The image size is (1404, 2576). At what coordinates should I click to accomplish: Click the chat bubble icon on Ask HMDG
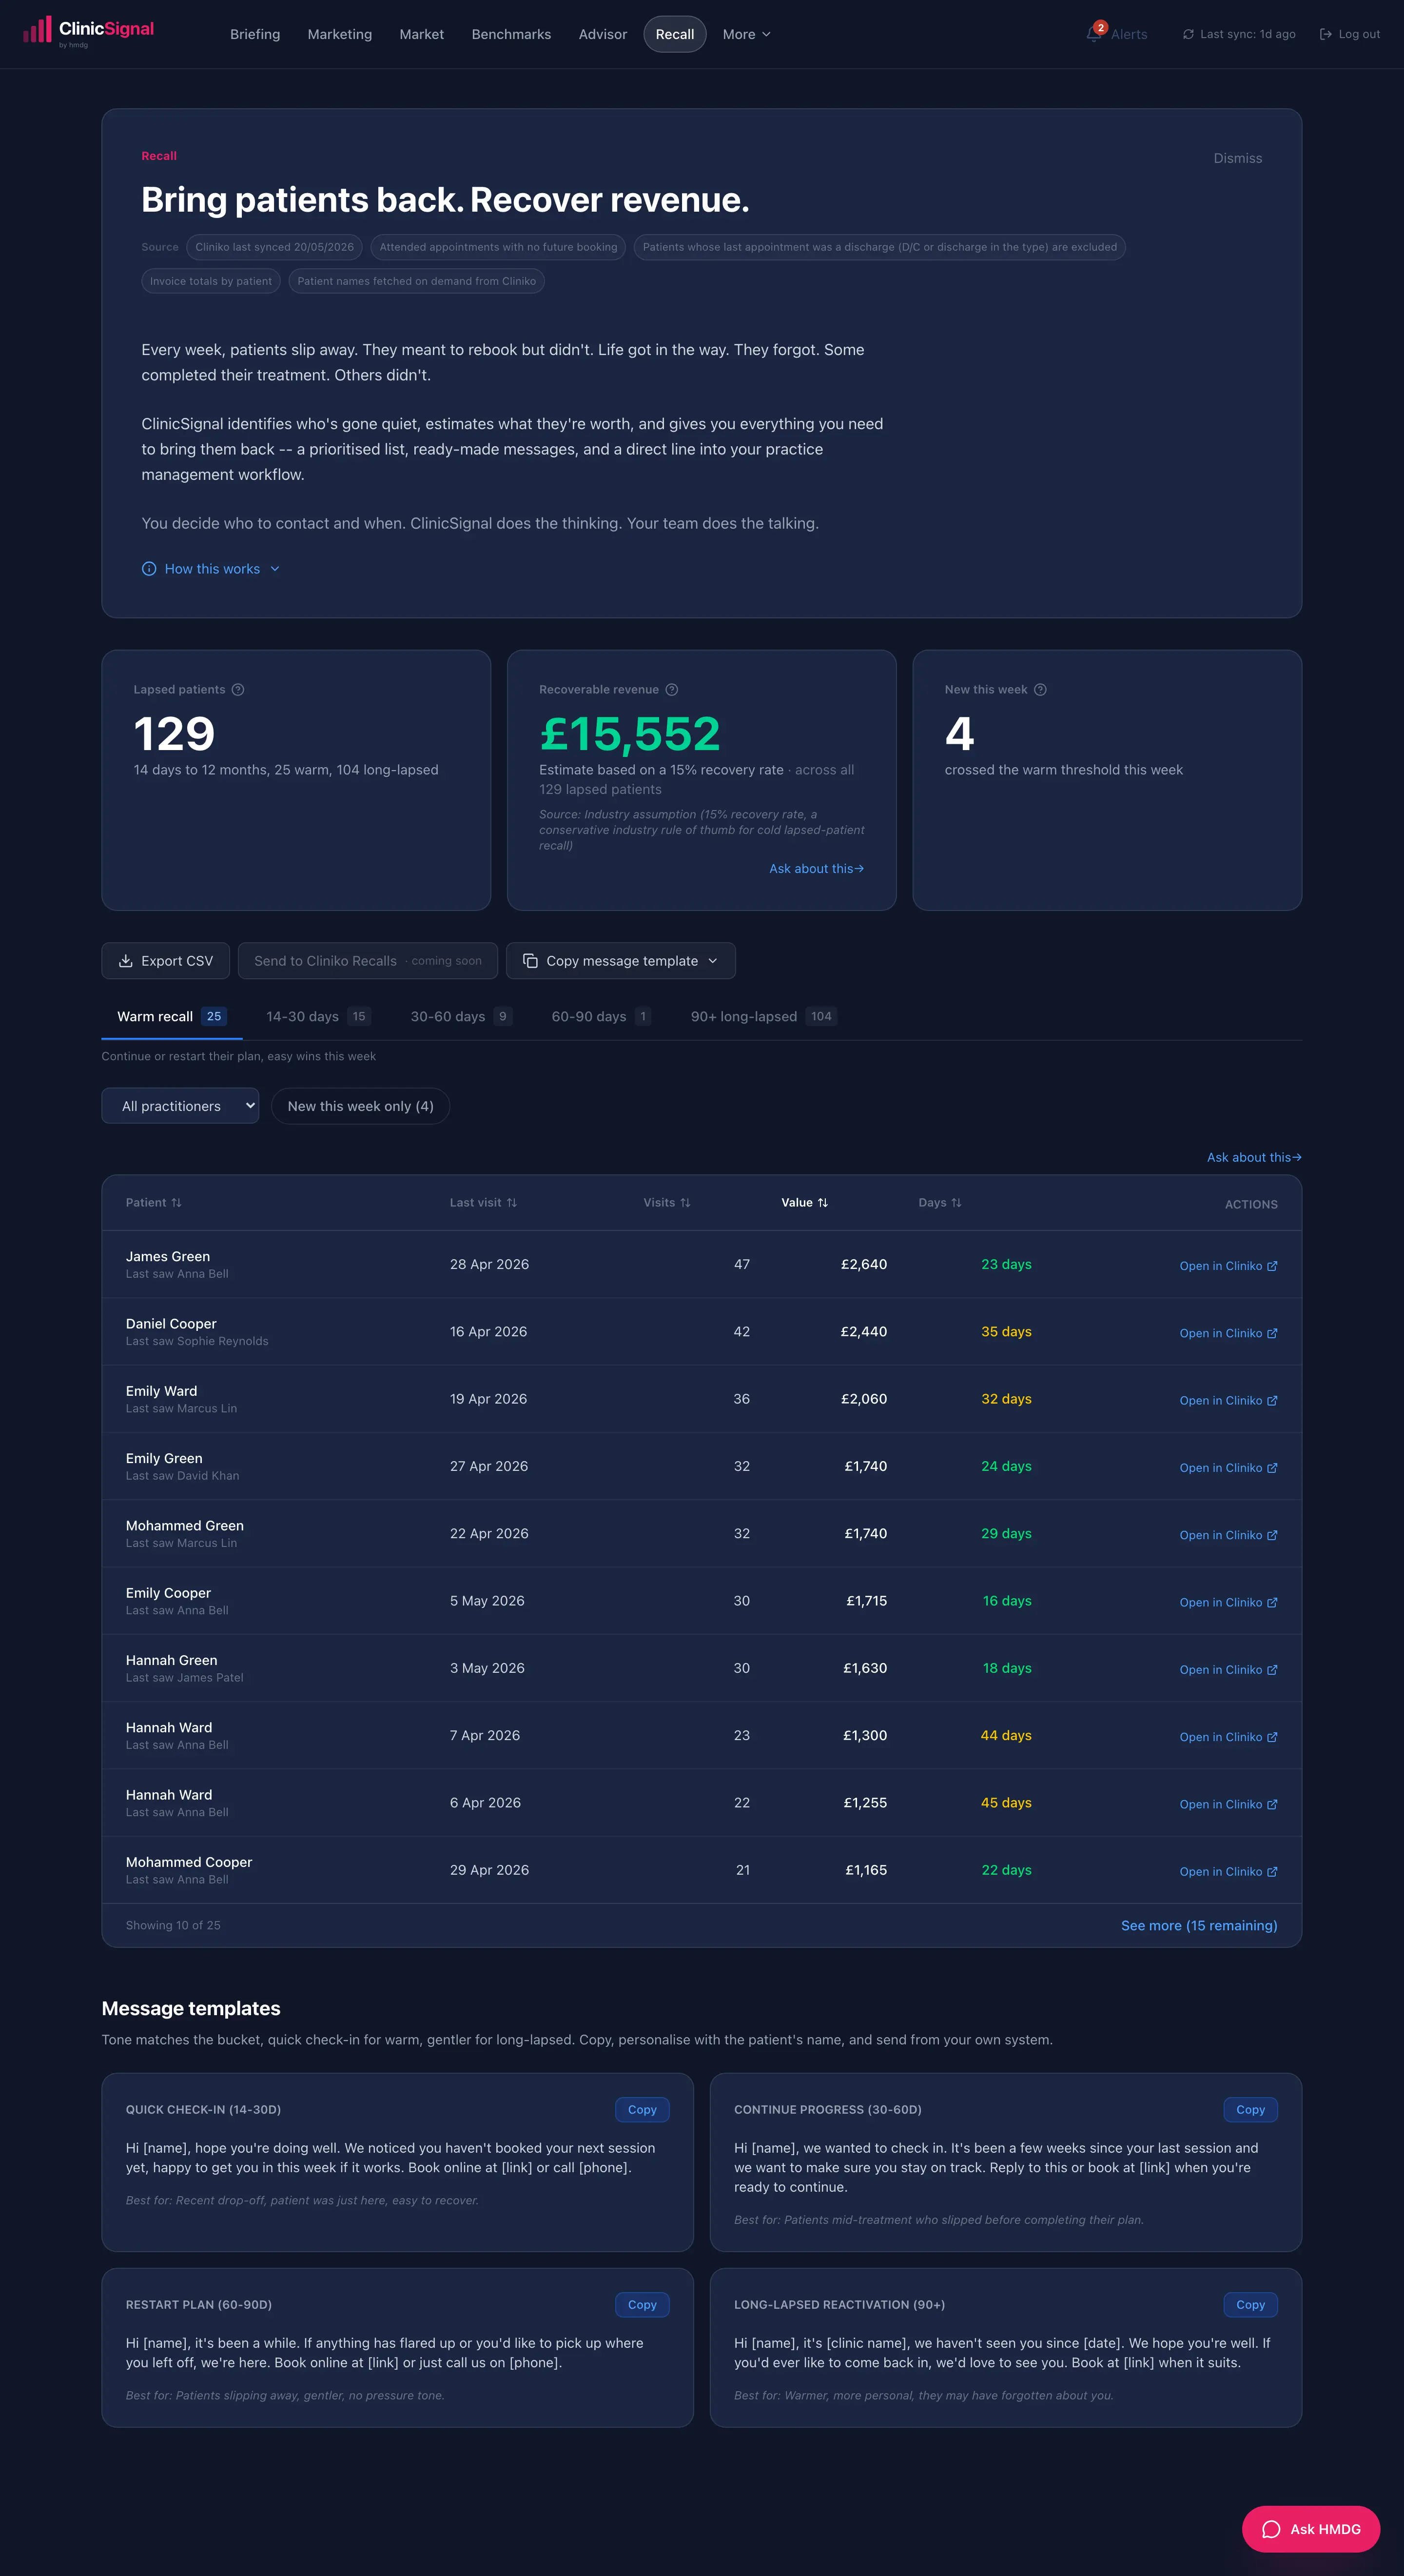pyautogui.click(x=1271, y=2529)
